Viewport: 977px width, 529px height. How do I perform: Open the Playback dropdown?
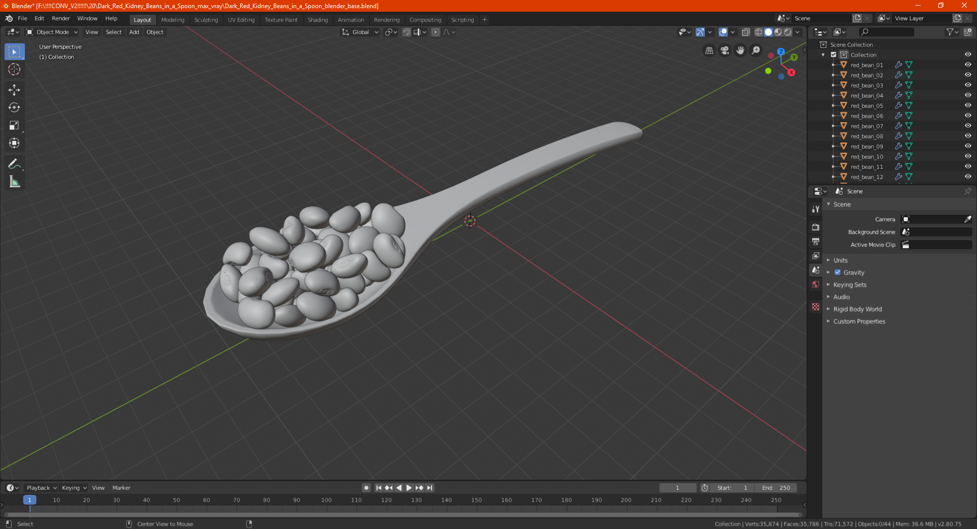(x=41, y=488)
